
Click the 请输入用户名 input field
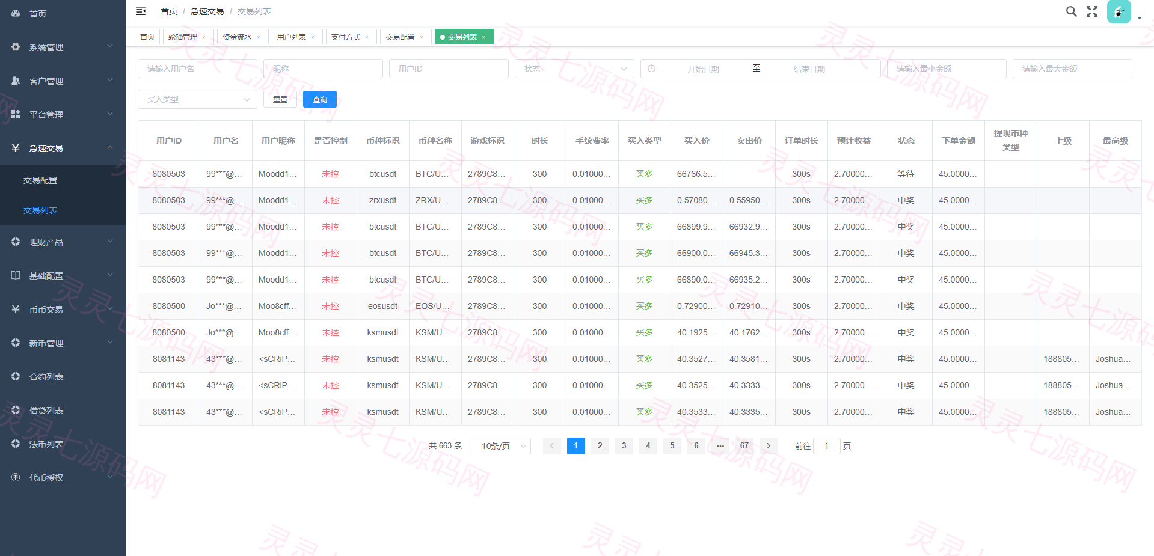(x=197, y=69)
